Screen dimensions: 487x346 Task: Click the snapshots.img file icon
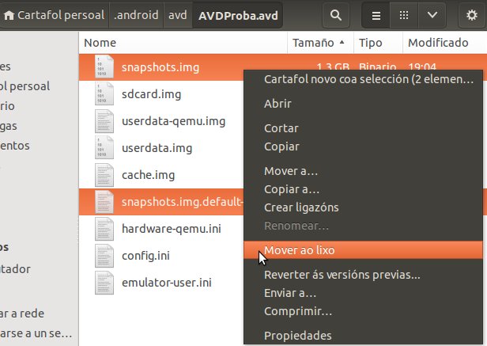click(x=104, y=67)
